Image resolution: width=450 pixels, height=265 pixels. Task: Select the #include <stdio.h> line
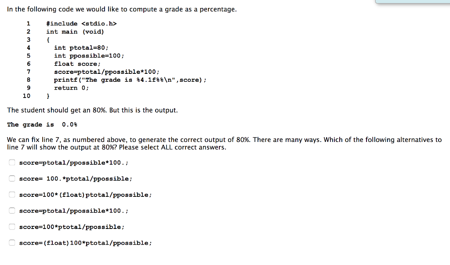(81, 23)
